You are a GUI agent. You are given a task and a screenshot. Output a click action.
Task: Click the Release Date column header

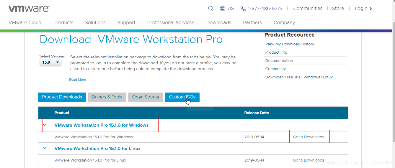pyautogui.click(x=257, y=113)
